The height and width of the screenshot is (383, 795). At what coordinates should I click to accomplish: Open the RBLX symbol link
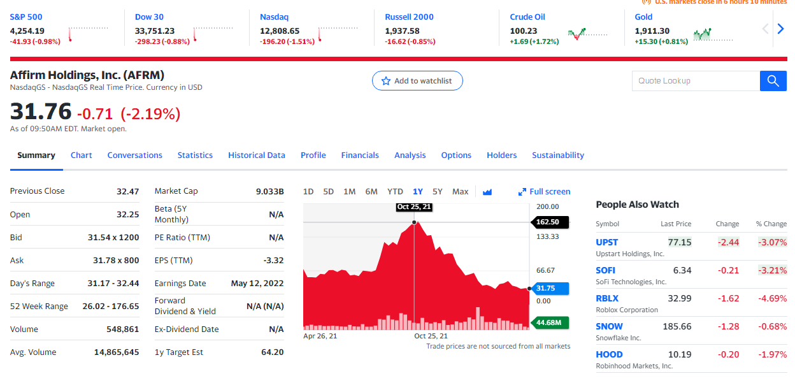tap(607, 298)
